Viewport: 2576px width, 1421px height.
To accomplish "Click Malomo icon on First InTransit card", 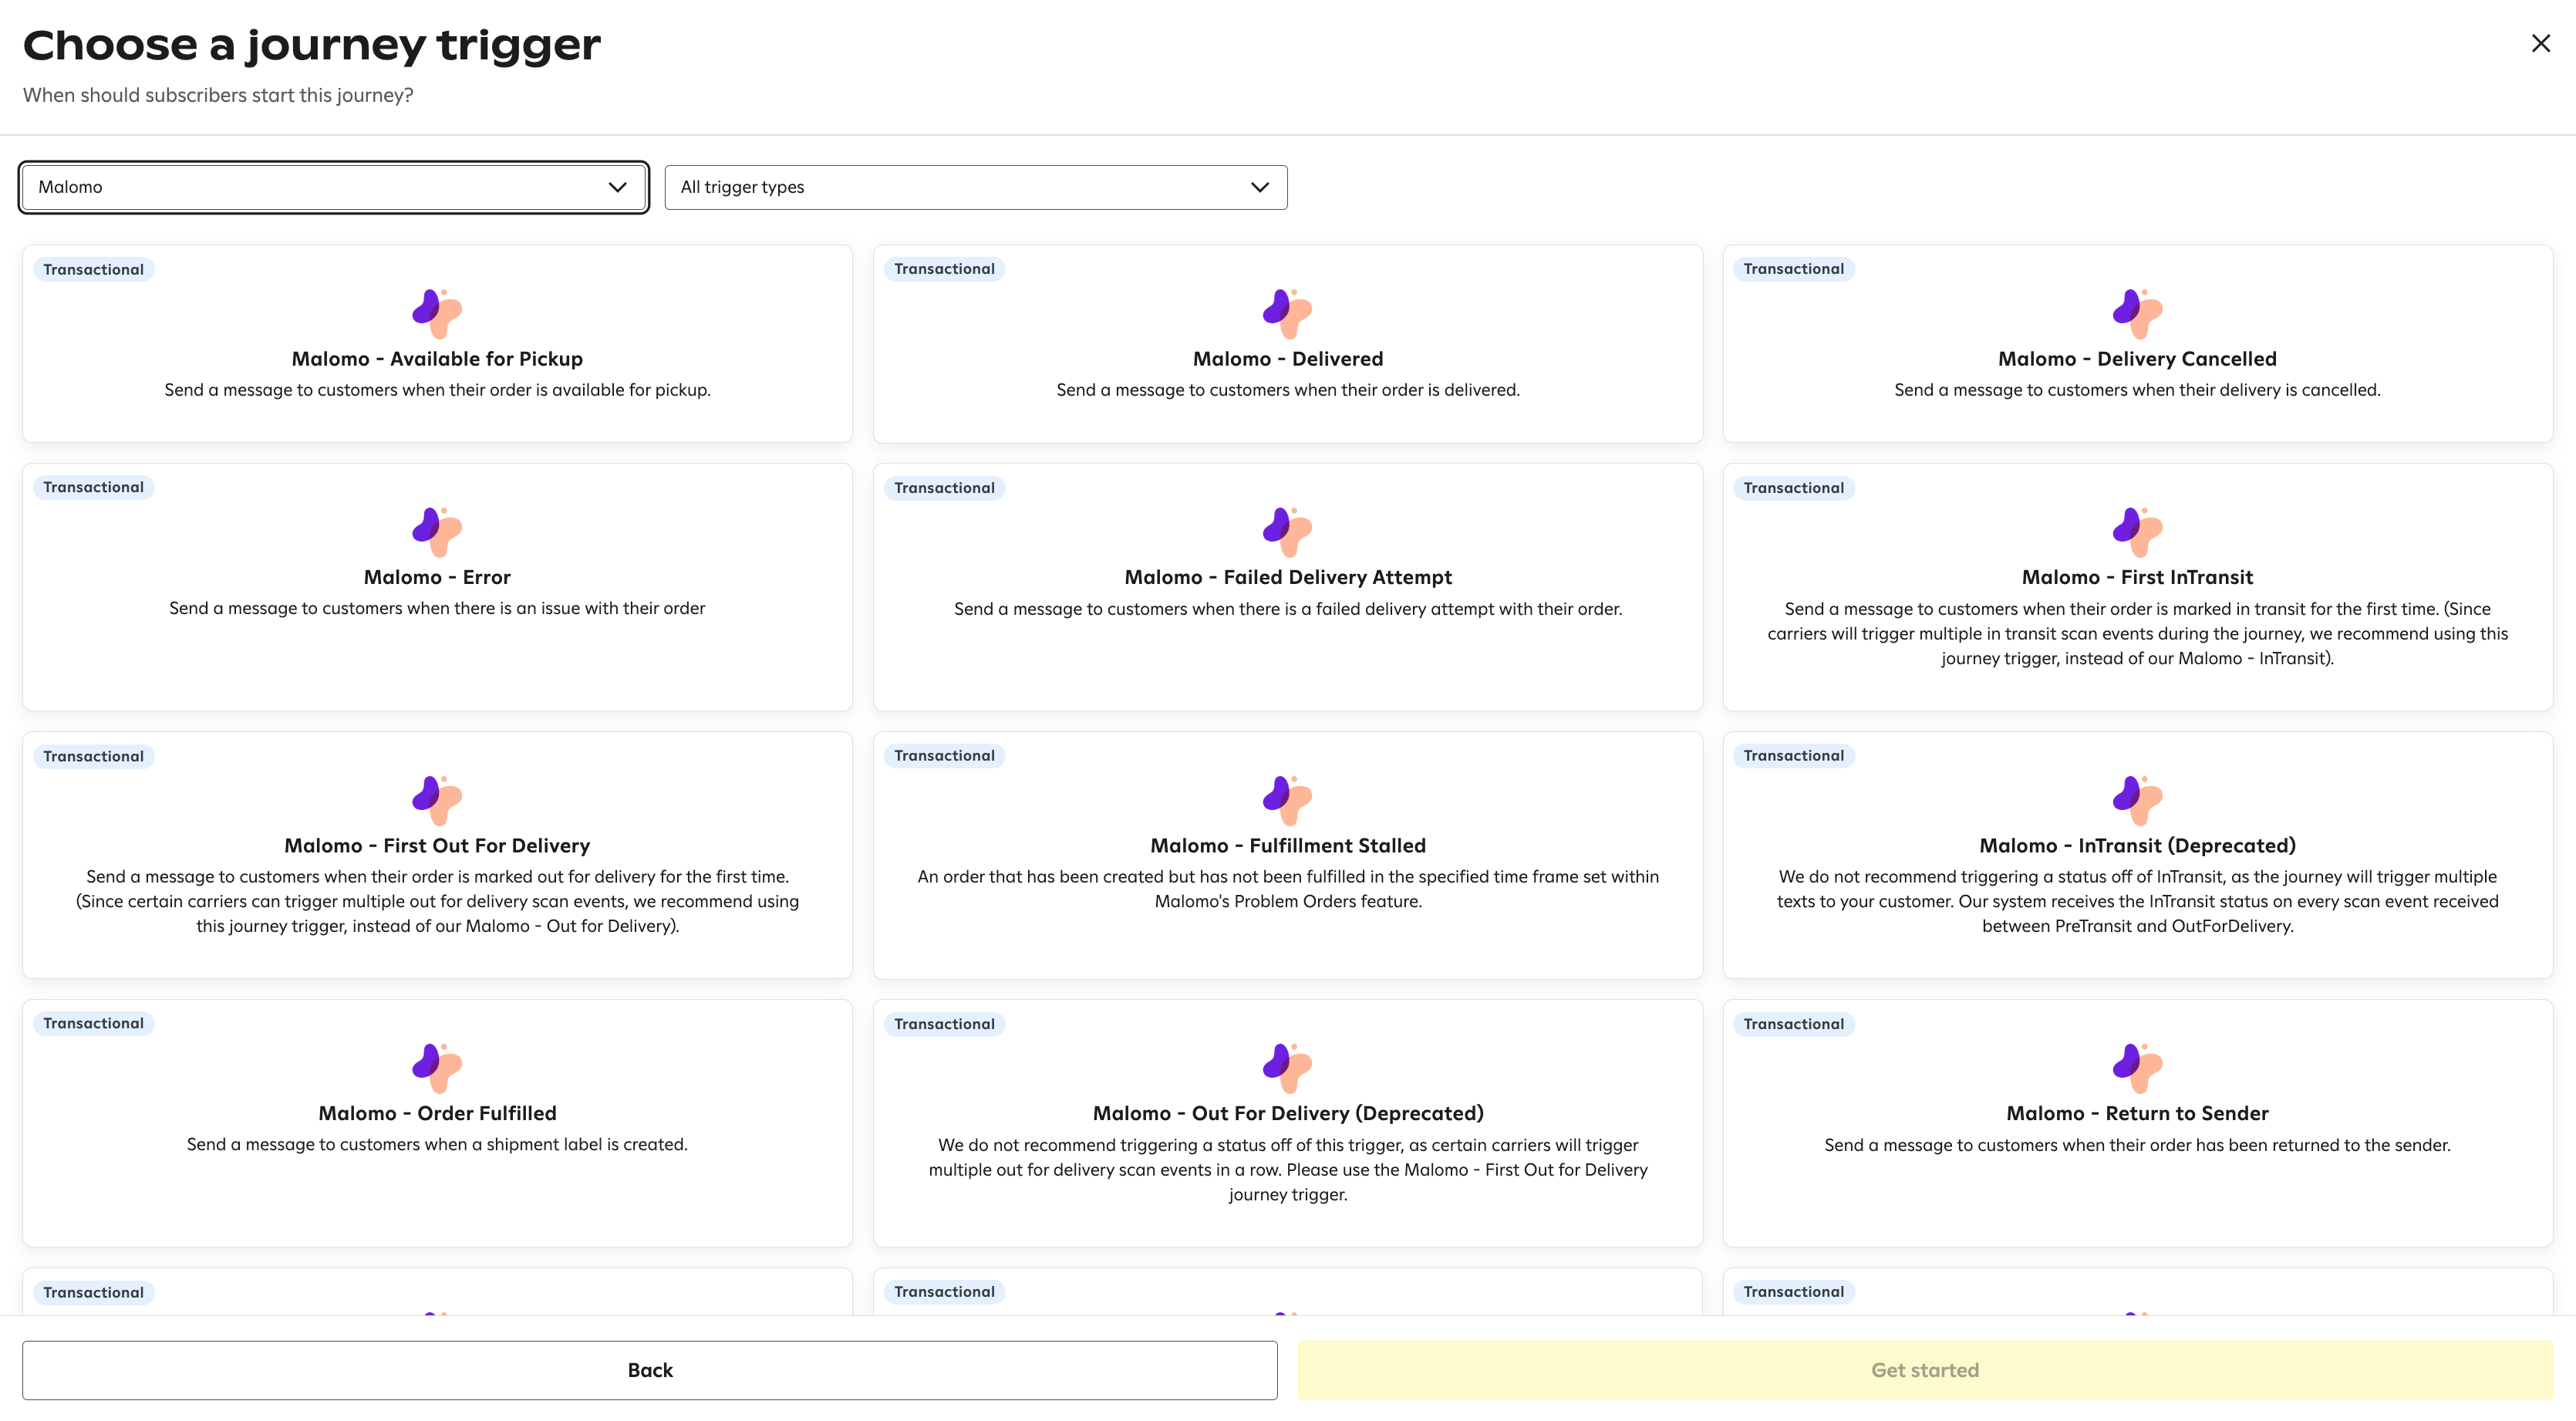I will tap(2137, 531).
